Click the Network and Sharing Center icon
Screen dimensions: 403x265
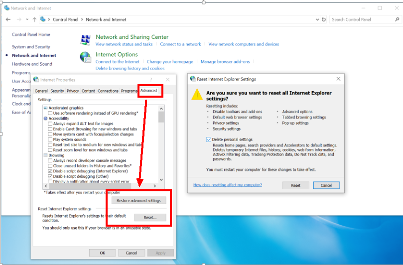pyautogui.click(x=86, y=40)
